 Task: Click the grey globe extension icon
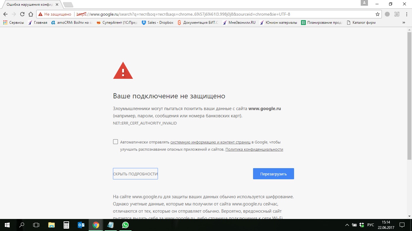[x=387, y=14]
